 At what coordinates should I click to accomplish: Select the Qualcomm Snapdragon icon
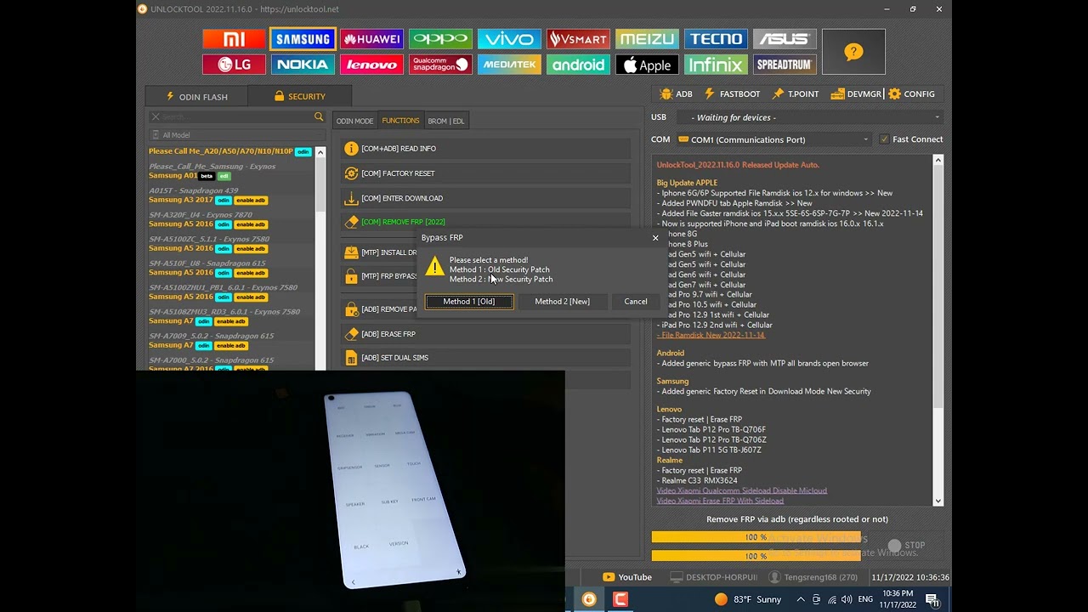coord(440,65)
